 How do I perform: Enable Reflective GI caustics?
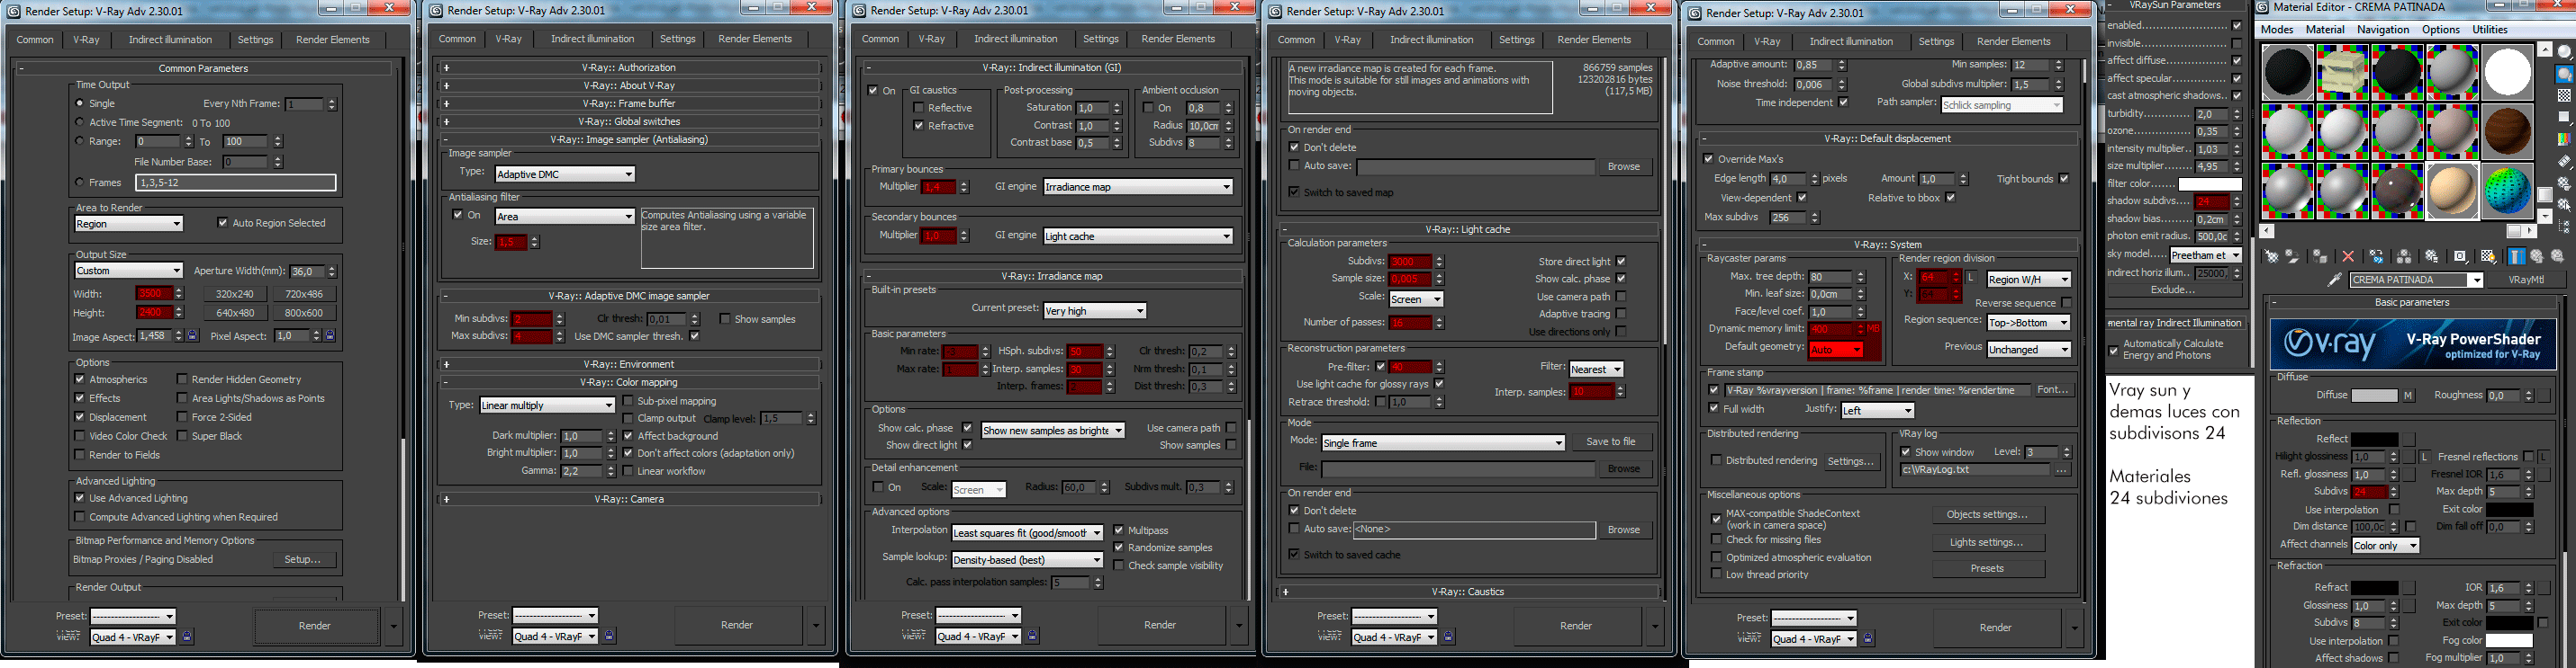[918, 108]
